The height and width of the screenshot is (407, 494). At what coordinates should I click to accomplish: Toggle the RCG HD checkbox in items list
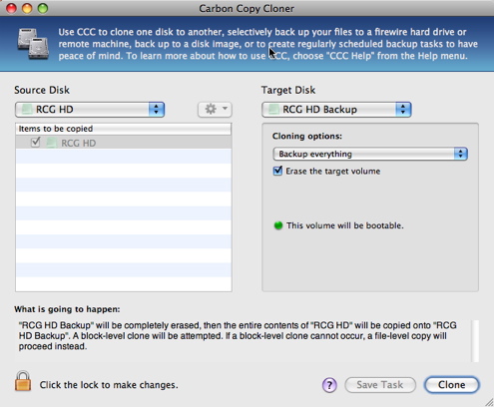coord(35,143)
